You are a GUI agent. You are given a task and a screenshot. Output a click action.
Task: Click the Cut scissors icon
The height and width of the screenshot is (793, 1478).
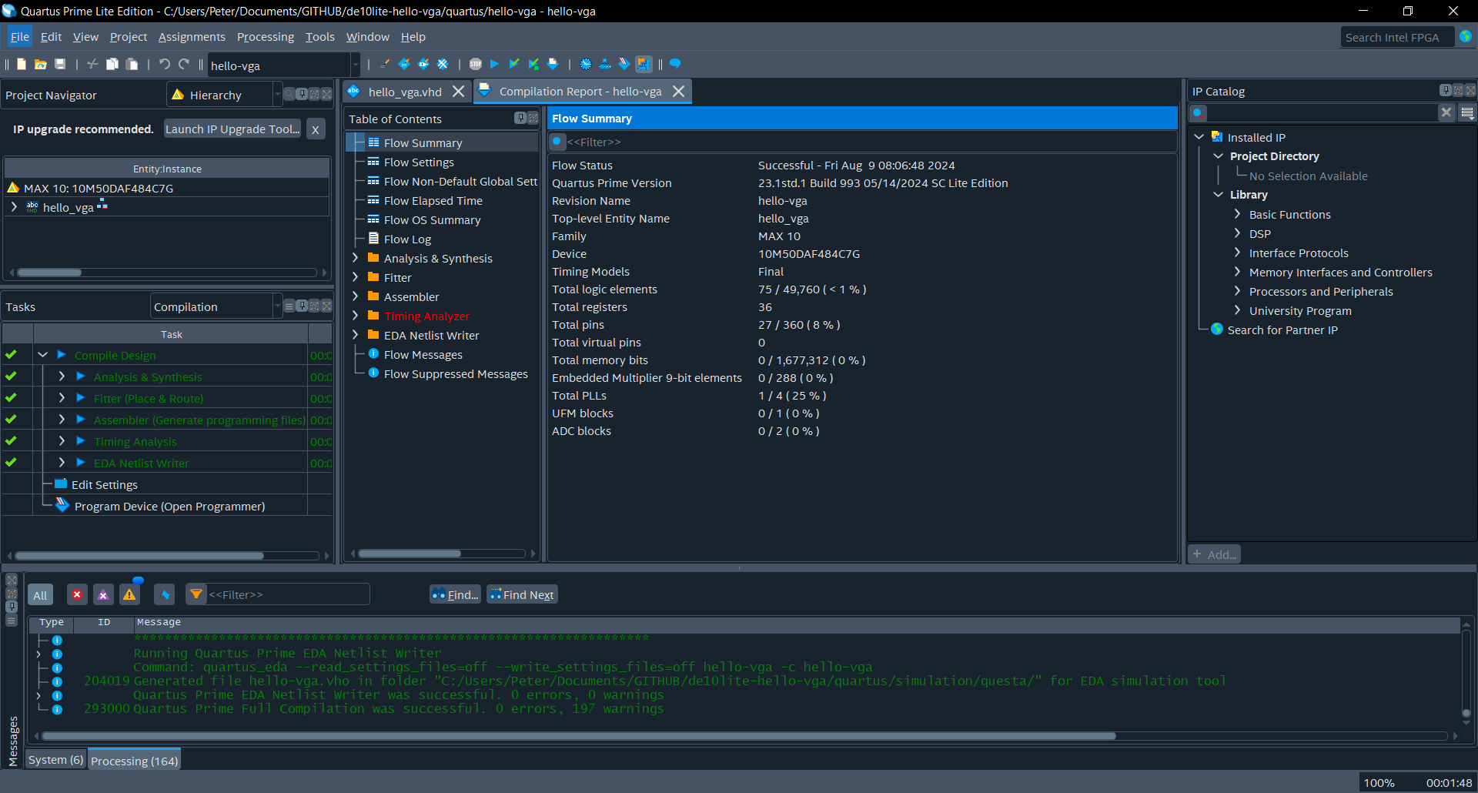92,65
